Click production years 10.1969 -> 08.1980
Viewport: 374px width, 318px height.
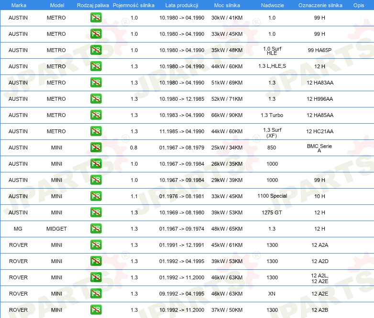pos(182,212)
